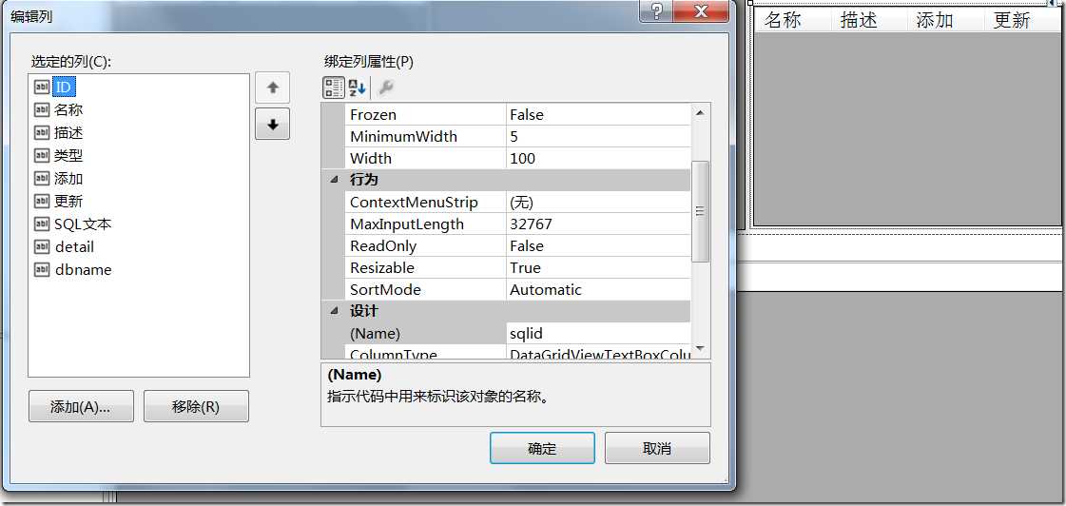
Task: Change the ReadOnly value False
Action: pyautogui.click(x=598, y=245)
